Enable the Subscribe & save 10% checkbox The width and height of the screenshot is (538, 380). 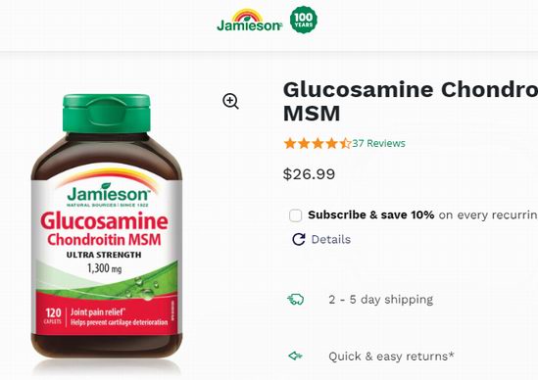pos(295,215)
